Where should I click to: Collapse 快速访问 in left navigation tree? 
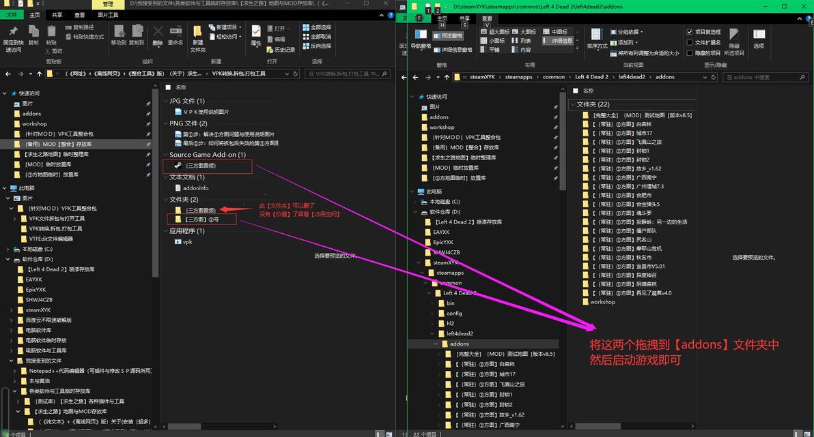(x=5, y=94)
